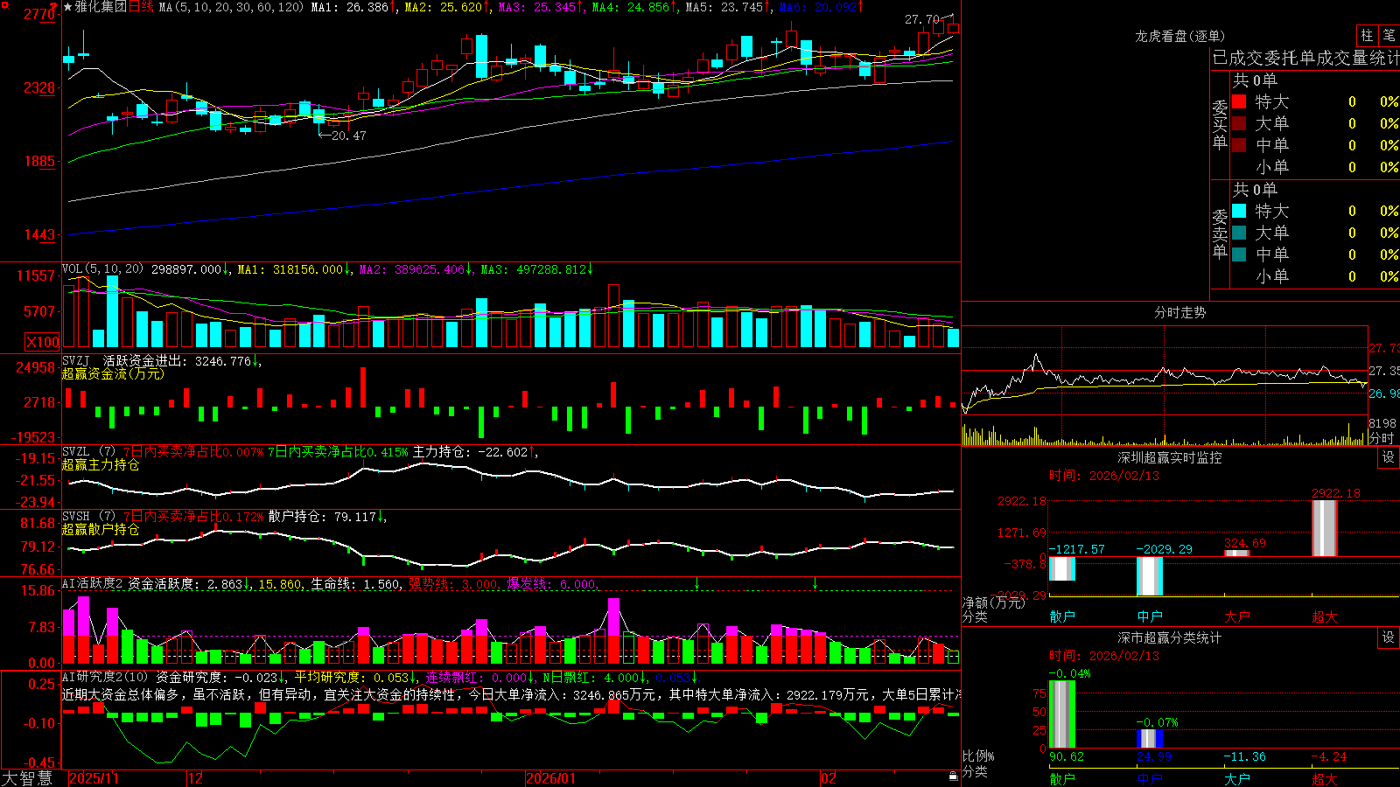Click the 324.69 大户 bar in 实时监控
The image size is (1400, 787).
point(1237,554)
